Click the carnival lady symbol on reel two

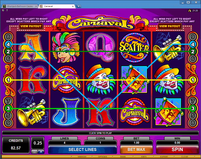click(x=66, y=47)
